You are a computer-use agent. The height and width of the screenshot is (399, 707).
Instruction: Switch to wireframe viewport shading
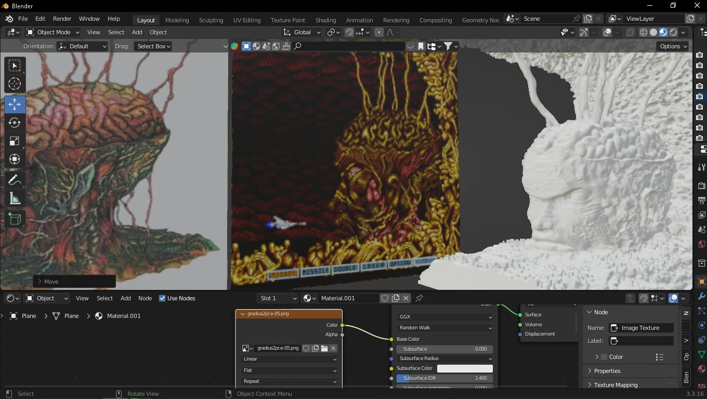tap(644, 32)
